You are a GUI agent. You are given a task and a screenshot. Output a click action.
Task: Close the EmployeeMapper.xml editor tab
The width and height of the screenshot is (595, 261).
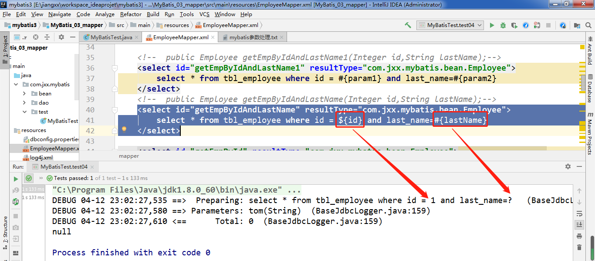point(213,37)
